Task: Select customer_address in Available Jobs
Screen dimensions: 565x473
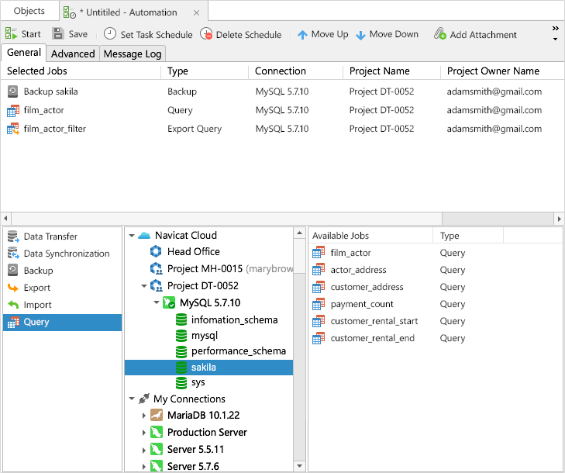Action: click(x=367, y=287)
